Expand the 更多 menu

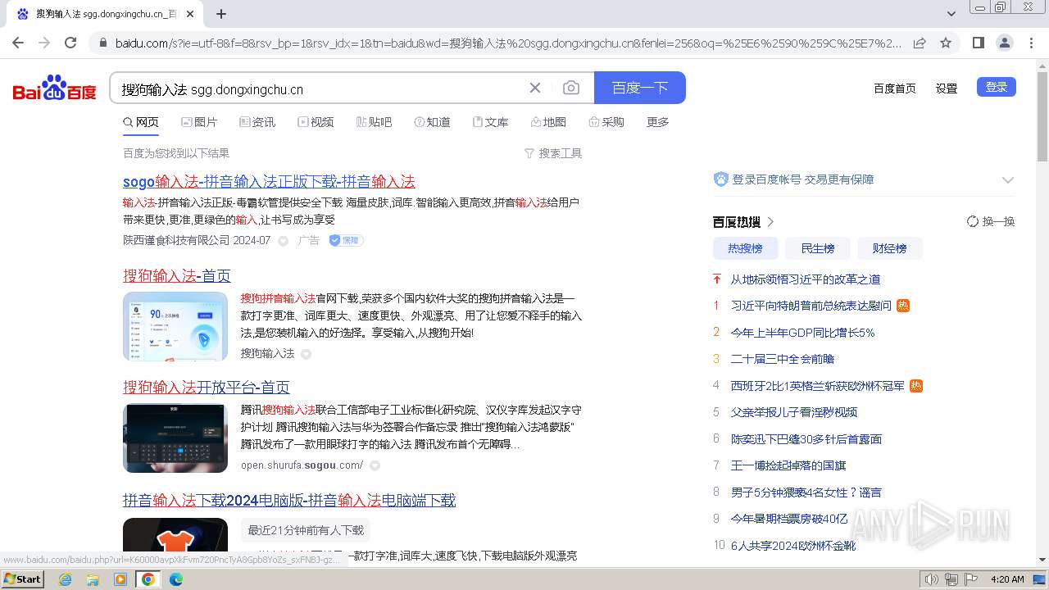(x=658, y=122)
